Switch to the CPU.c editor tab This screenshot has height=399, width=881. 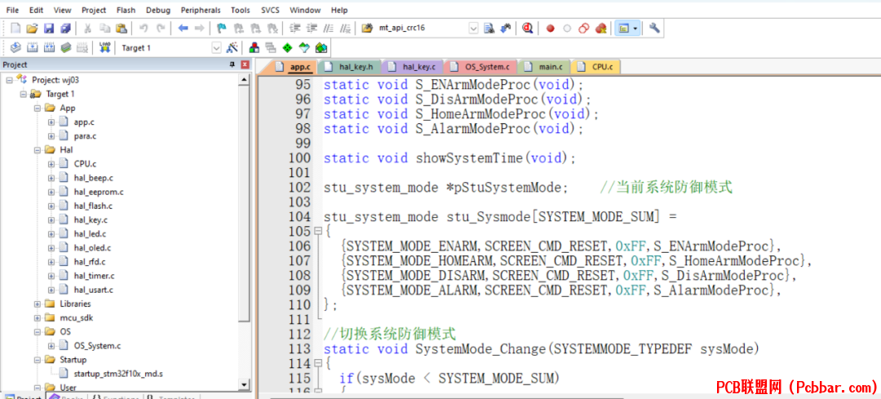(596, 67)
